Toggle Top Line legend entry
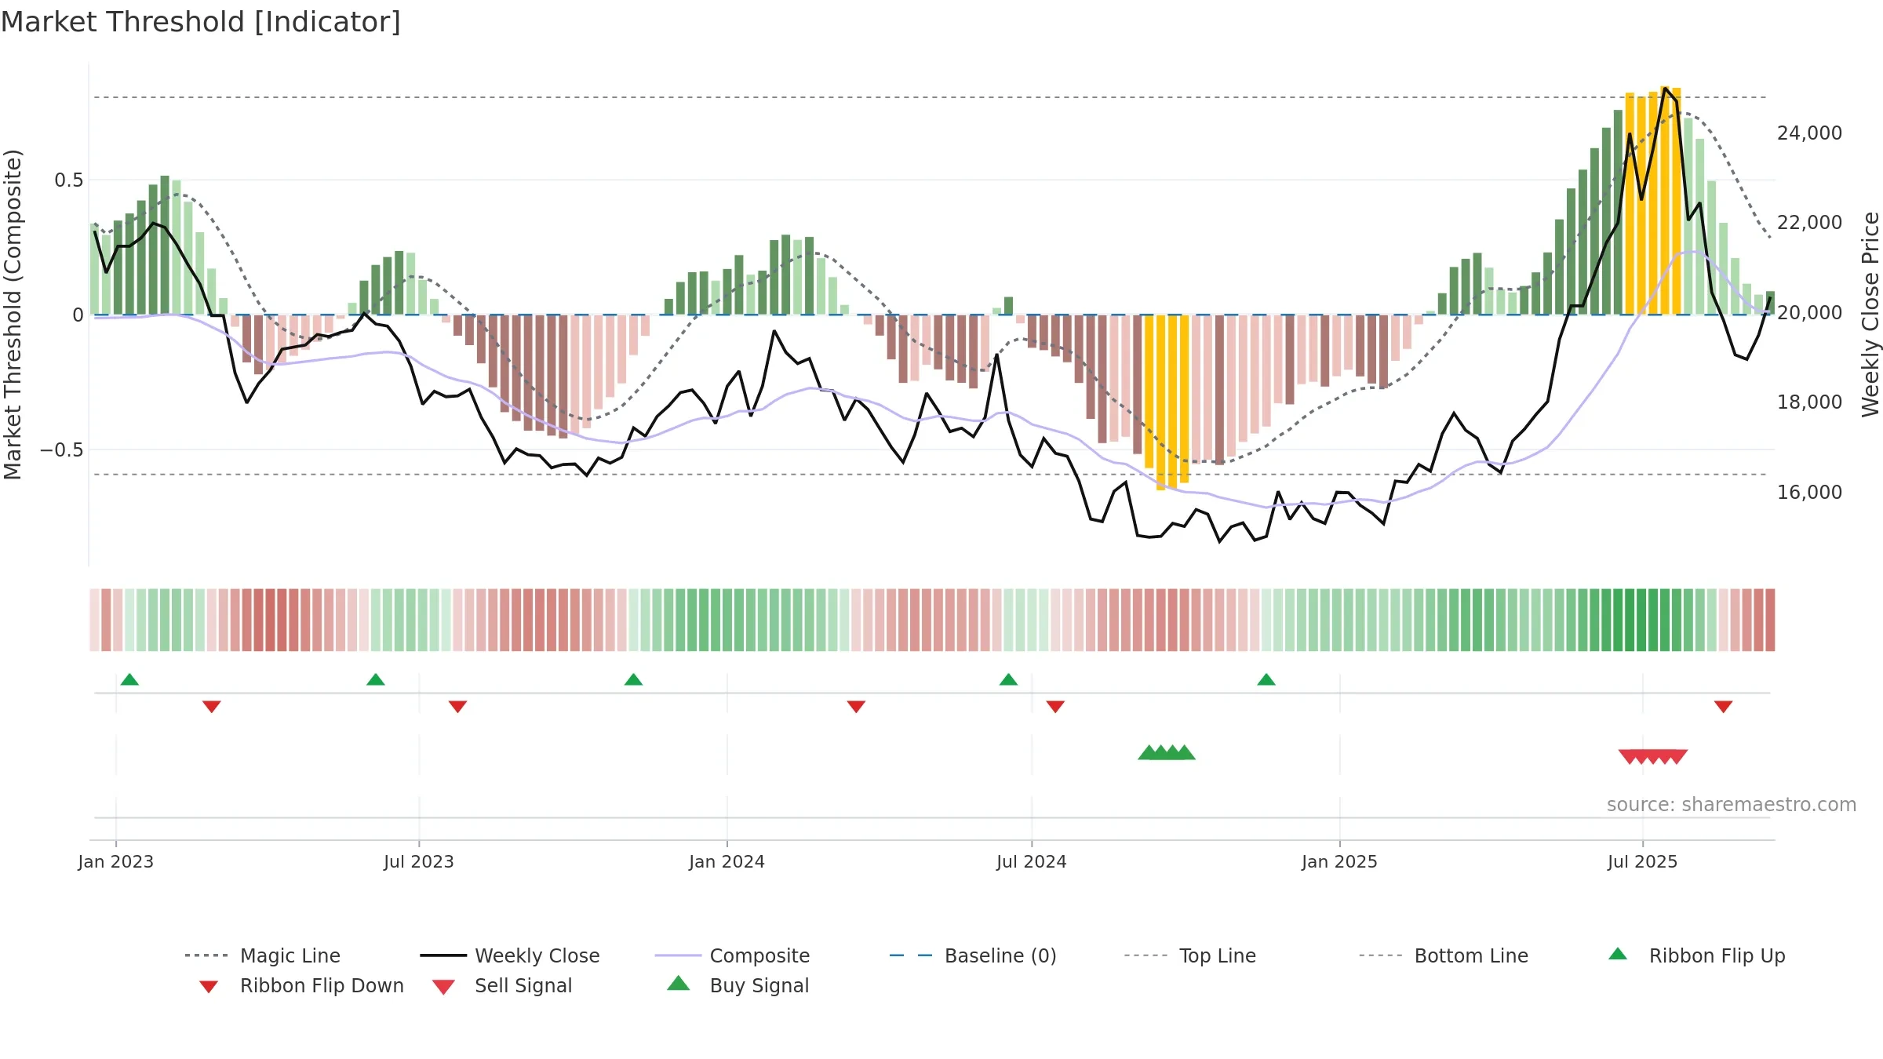This screenshot has width=1883, height=1059. coord(1189,955)
